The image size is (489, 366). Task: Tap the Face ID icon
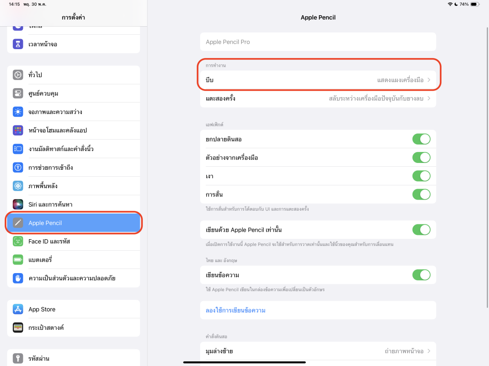18,241
